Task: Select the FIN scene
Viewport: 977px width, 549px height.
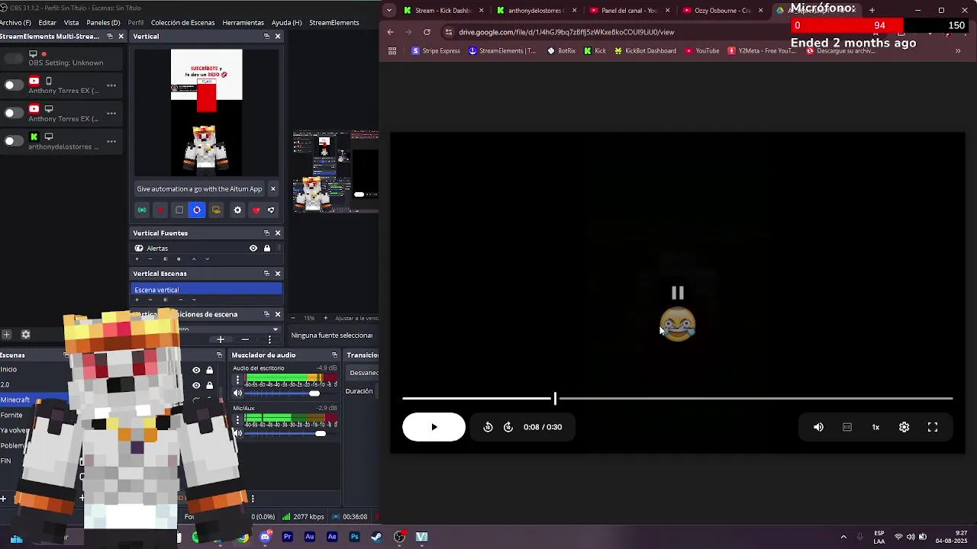Action: pyautogui.click(x=5, y=461)
